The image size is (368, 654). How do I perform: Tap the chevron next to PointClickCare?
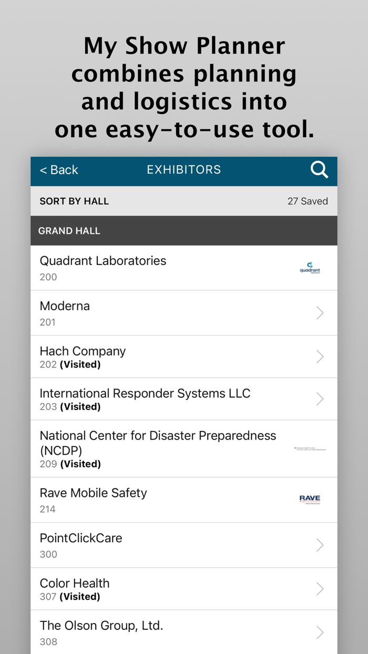pos(320,545)
